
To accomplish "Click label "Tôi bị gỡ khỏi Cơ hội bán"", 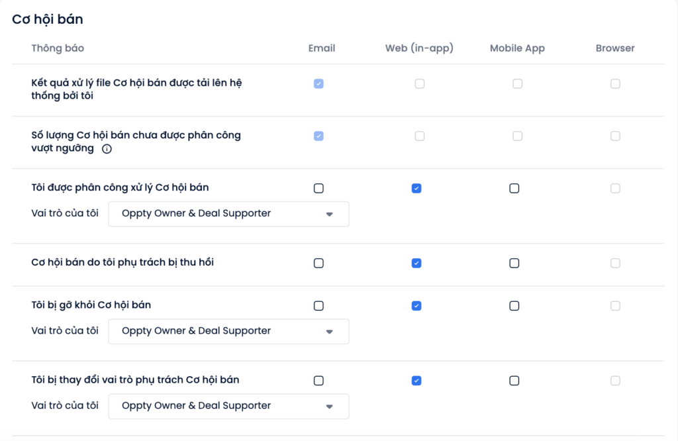I will 91,305.
